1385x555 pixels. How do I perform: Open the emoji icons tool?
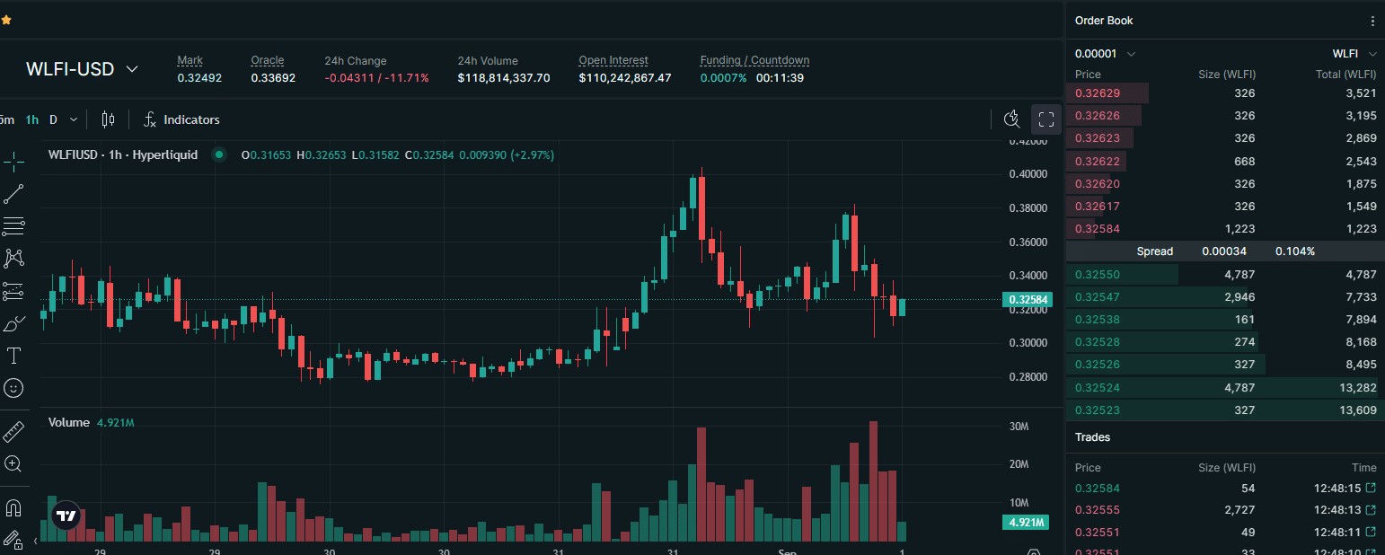pos(13,388)
